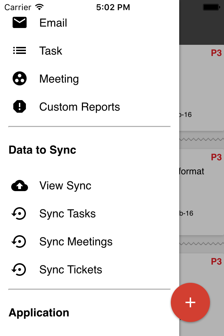Viewport: 224px width, 336px height.
Task: Select the Task menu entry
Action: click(51, 51)
